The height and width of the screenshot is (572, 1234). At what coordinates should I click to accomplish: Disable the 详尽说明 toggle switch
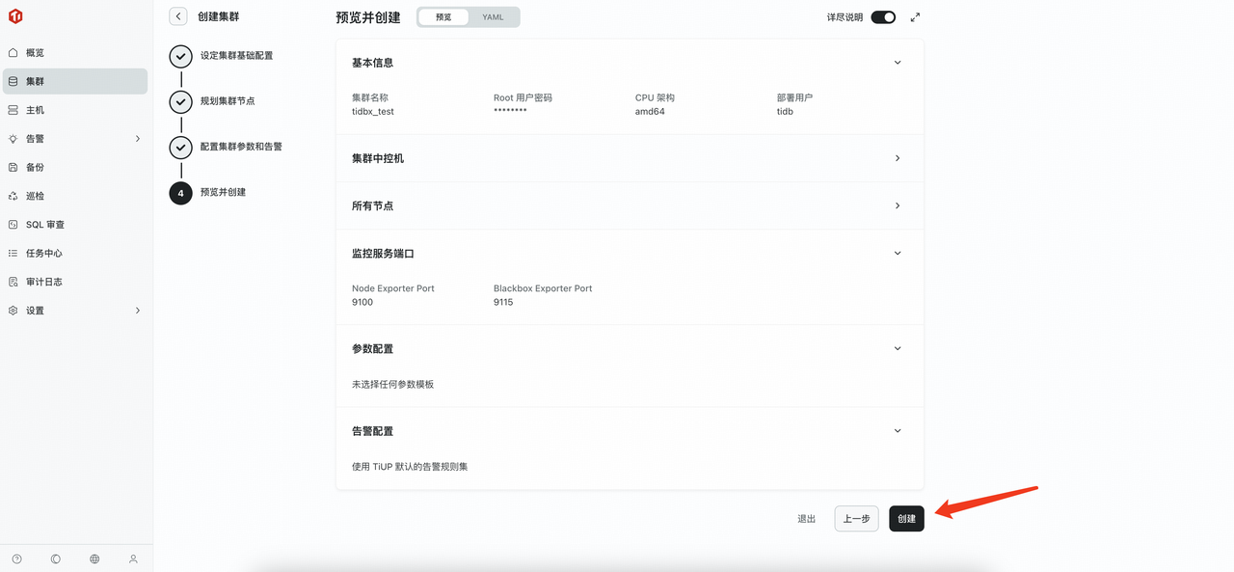(882, 16)
